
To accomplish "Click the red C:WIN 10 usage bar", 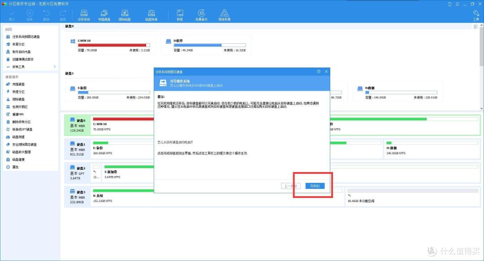I will (x=112, y=45).
